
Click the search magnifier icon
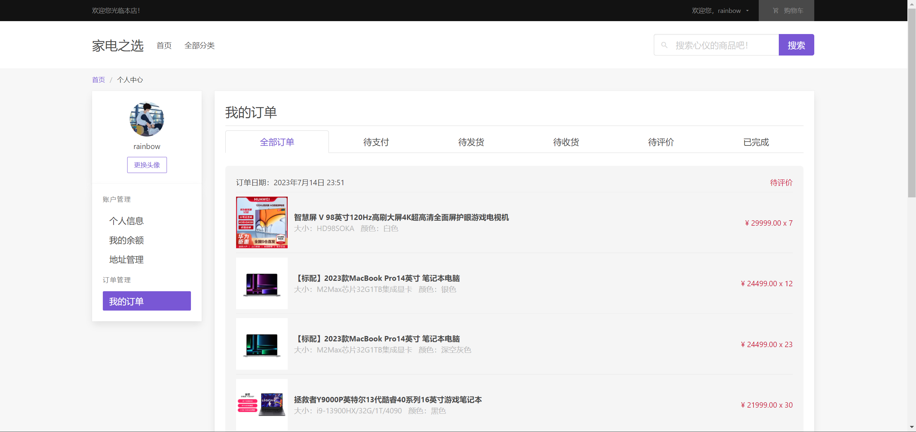pyautogui.click(x=664, y=45)
